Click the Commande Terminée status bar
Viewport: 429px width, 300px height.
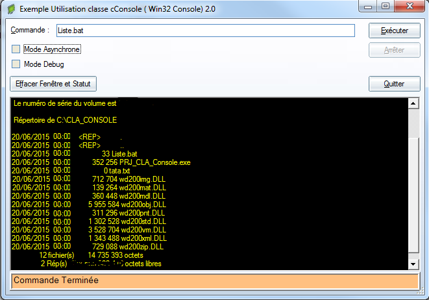click(x=215, y=281)
